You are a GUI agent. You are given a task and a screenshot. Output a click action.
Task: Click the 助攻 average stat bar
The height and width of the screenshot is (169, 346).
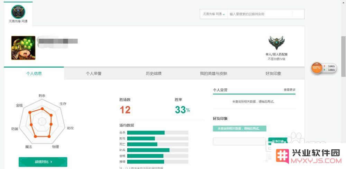(158, 138)
